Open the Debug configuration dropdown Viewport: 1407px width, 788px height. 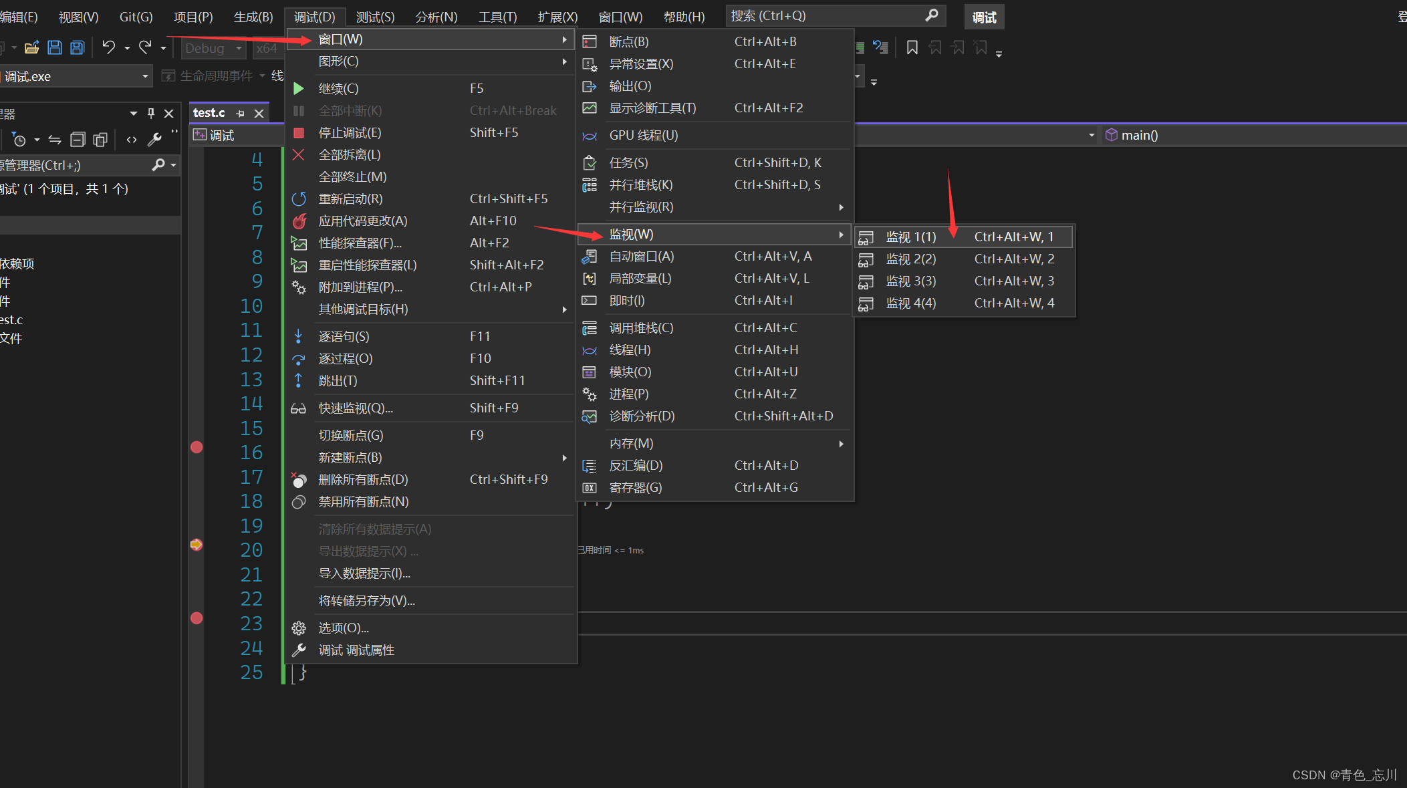(213, 48)
